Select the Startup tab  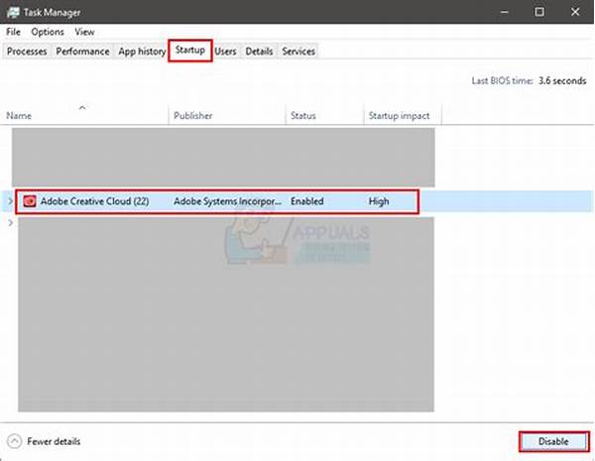[191, 51]
